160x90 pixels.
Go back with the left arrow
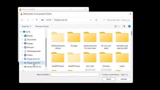(22, 20)
